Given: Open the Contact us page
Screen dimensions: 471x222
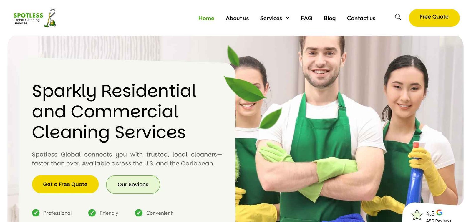Looking at the screenshot, I should (x=361, y=18).
